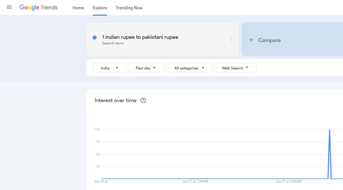Click the Interest over time heading
343x190 pixels.
pos(116,100)
